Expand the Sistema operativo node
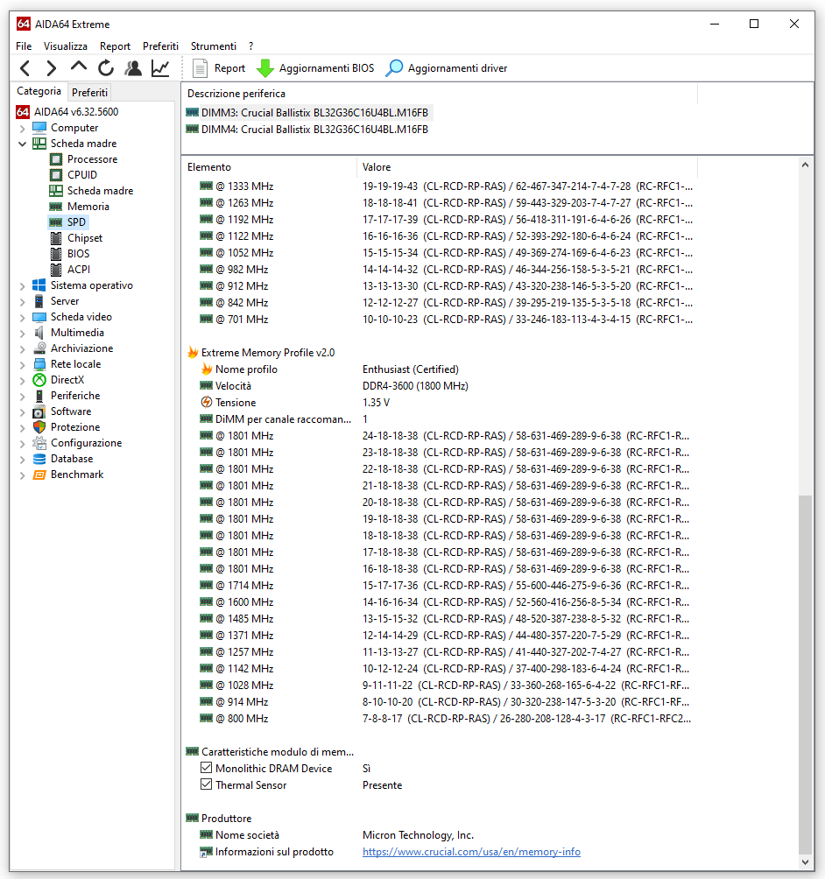The height and width of the screenshot is (879, 825). pos(23,286)
